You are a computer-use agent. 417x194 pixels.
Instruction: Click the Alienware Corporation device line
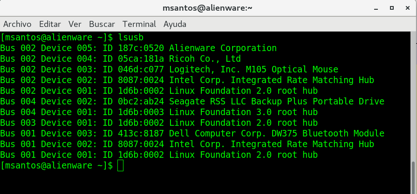[x=138, y=48]
